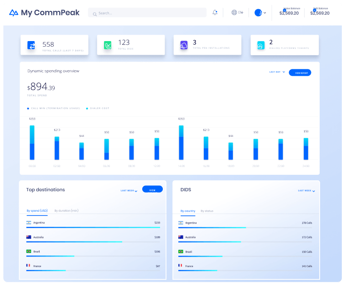
Task: Click the first $2,569.20 balance amount
Action: (289, 13)
